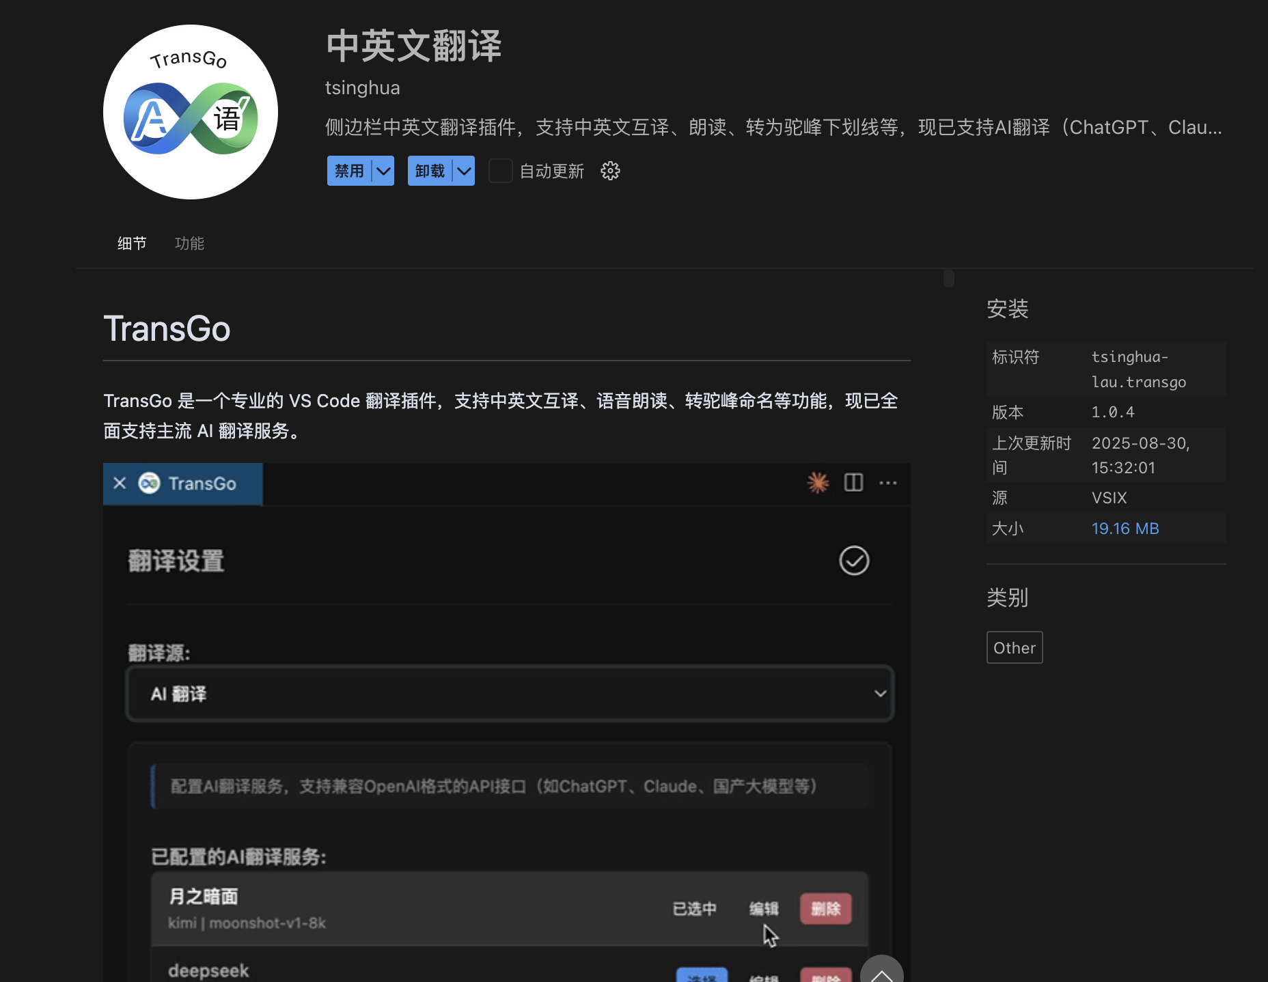The height and width of the screenshot is (982, 1268).
Task: Click the extension description line
Action: tap(773, 128)
